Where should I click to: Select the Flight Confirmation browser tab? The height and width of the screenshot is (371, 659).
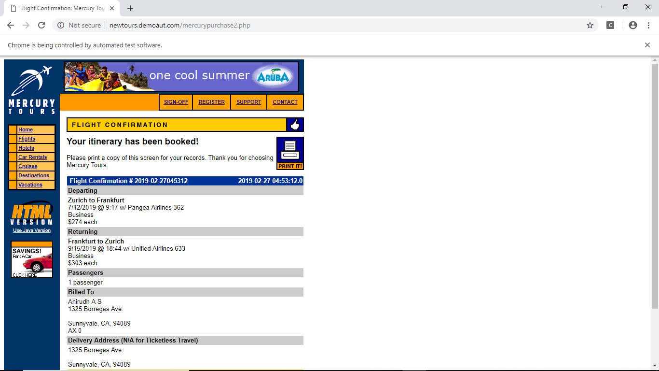tap(62, 8)
